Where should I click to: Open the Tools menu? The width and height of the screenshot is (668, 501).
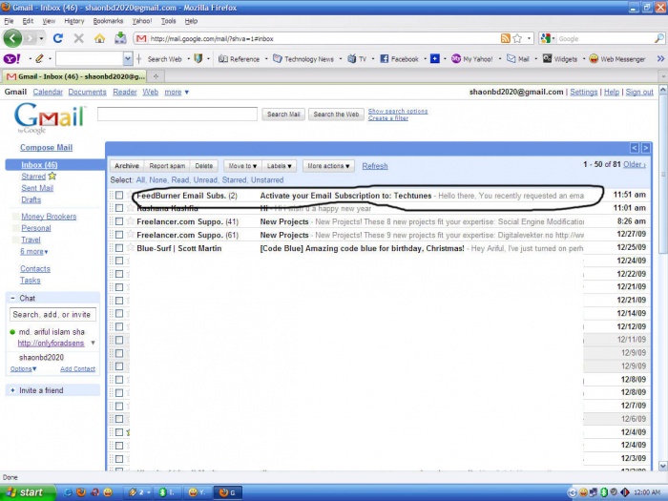point(168,21)
